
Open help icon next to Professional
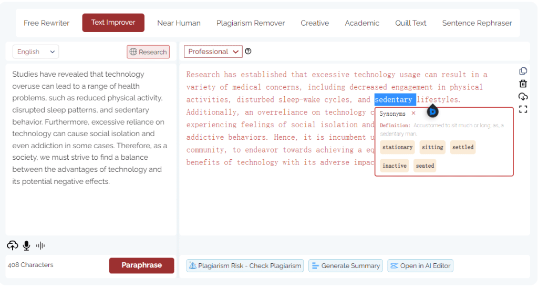[248, 51]
